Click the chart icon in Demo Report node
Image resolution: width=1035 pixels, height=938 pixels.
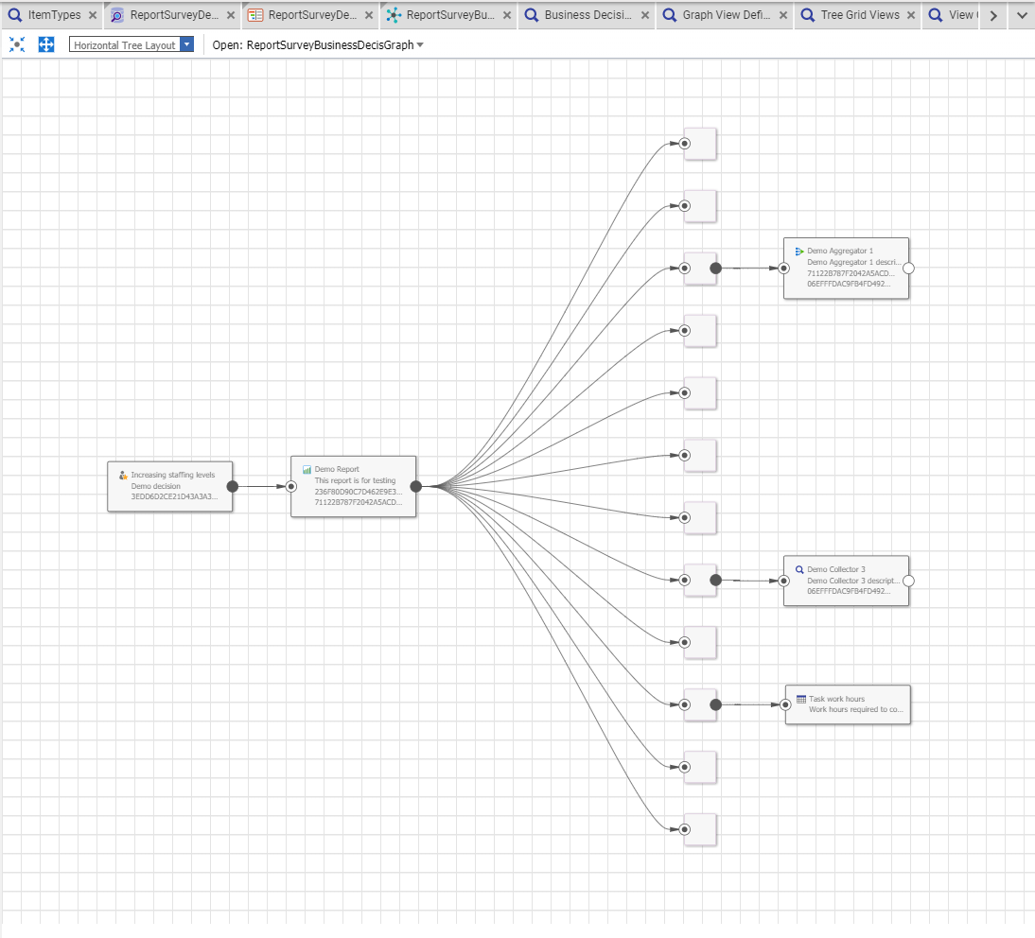coord(307,470)
